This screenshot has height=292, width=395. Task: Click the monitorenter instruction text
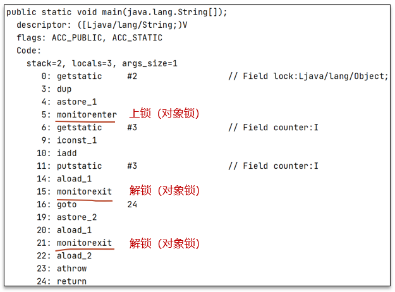87,114
